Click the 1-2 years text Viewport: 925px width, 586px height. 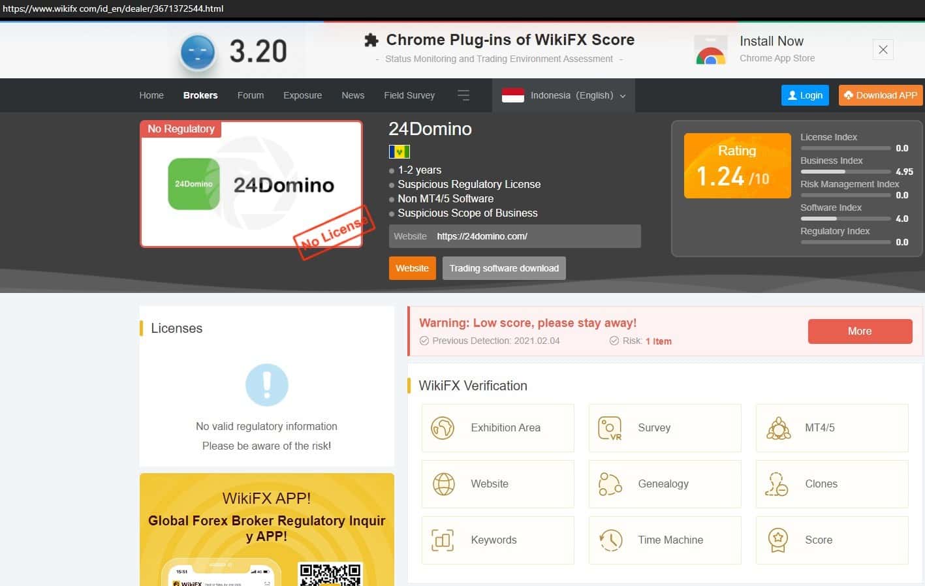coord(420,170)
